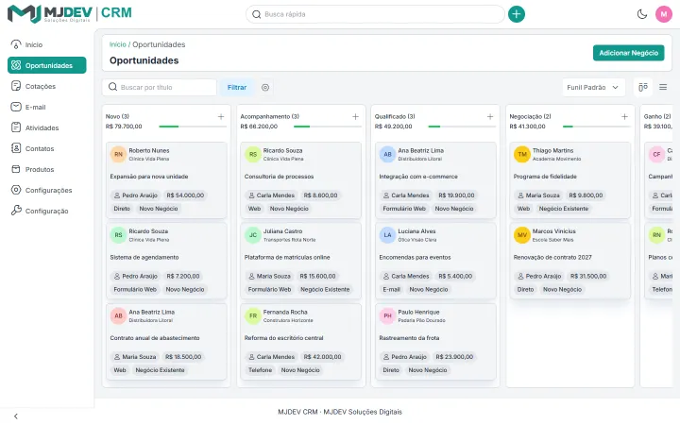Click the Início breadcrumb link
Screen dimensions: 680x425
point(117,44)
